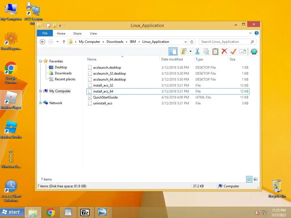Click My Computer in the address path
The image size is (291, 218).
tap(90, 42)
